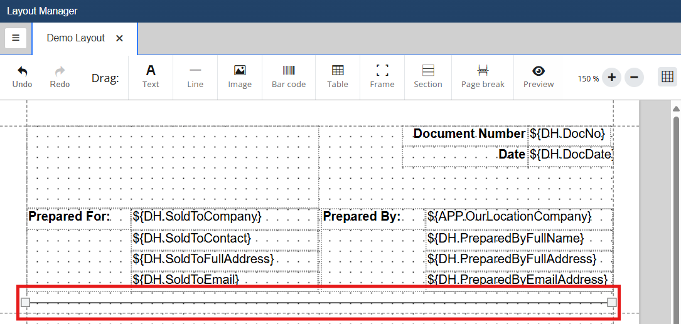The image size is (681, 324).
Task: Zoom out with the minus button
Action: pos(634,78)
